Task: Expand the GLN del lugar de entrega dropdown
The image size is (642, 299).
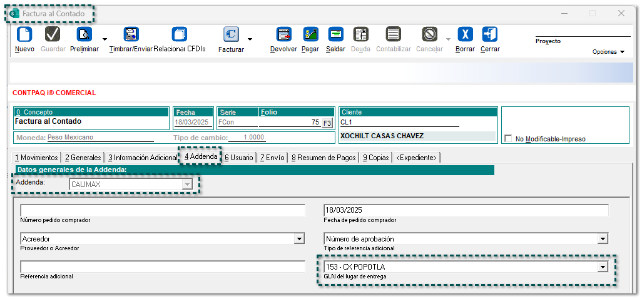Action: (x=602, y=267)
